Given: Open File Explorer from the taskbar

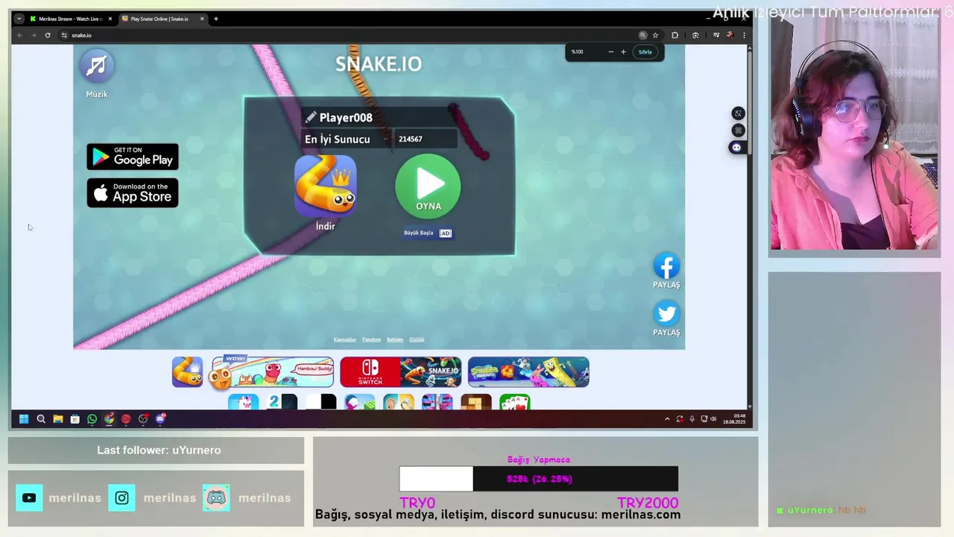Looking at the screenshot, I should (58, 419).
